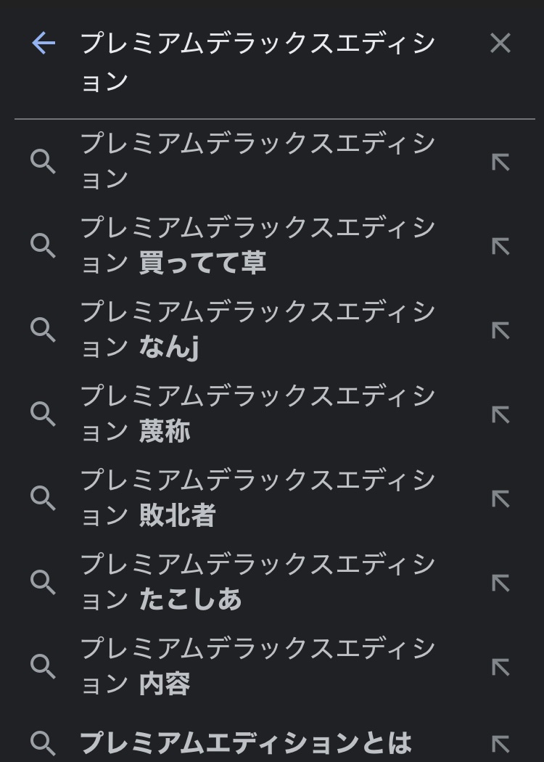Choose the suggestion ending with 内容

(x=257, y=666)
